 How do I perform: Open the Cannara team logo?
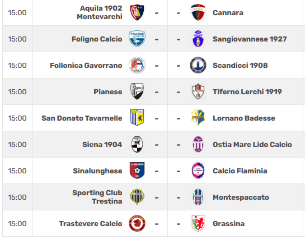pyautogui.click(x=198, y=12)
